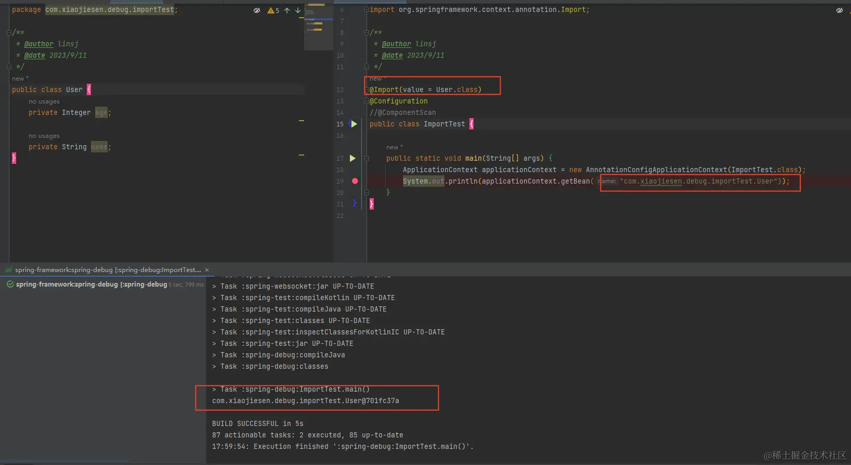The image size is (851, 465).
Task: Click 'new *' hint above main method
Action: coord(395,147)
